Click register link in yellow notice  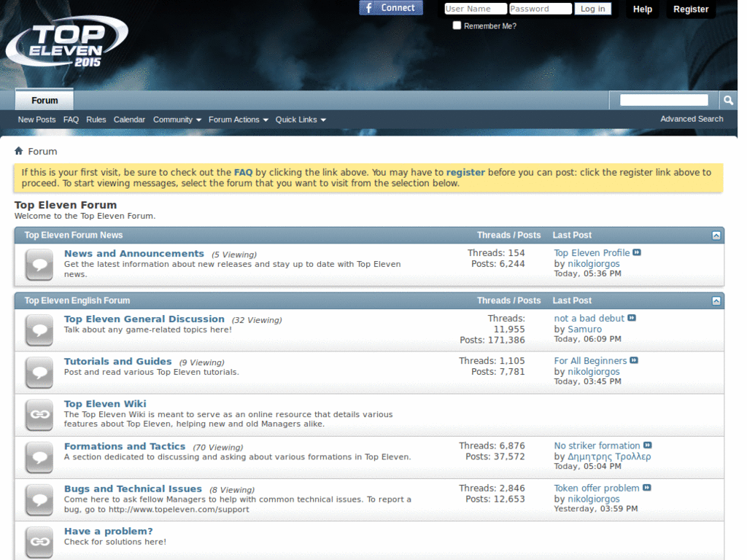465,172
